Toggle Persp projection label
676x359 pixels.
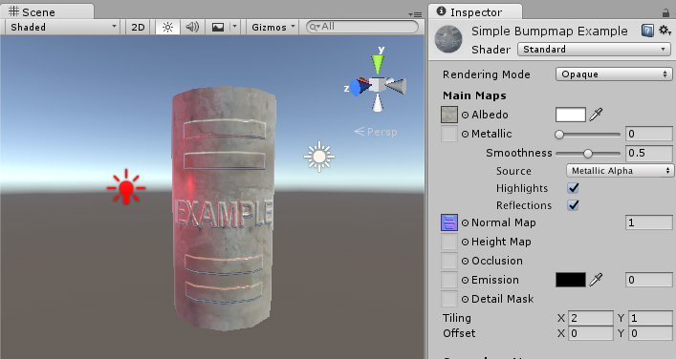pyautogui.click(x=376, y=132)
